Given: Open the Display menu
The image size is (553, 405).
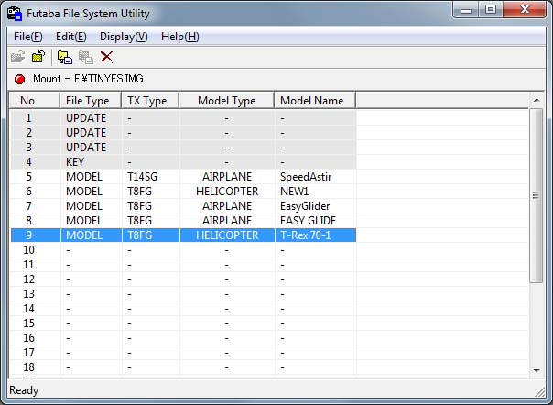Looking at the screenshot, I should coord(124,37).
